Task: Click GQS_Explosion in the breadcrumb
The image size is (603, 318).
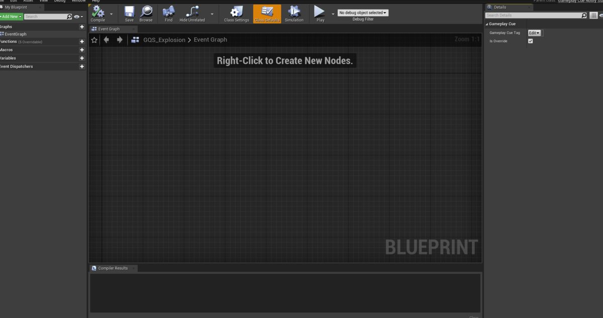Action: (164, 40)
